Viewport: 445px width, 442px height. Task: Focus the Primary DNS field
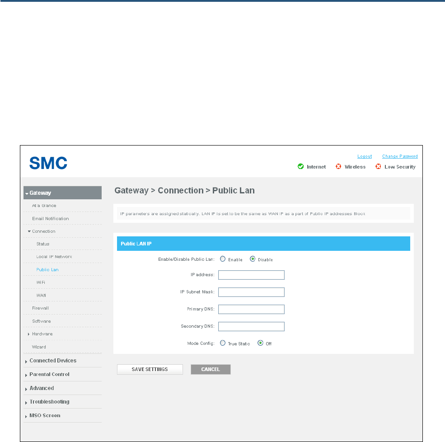pyautogui.click(x=252, y=309)
